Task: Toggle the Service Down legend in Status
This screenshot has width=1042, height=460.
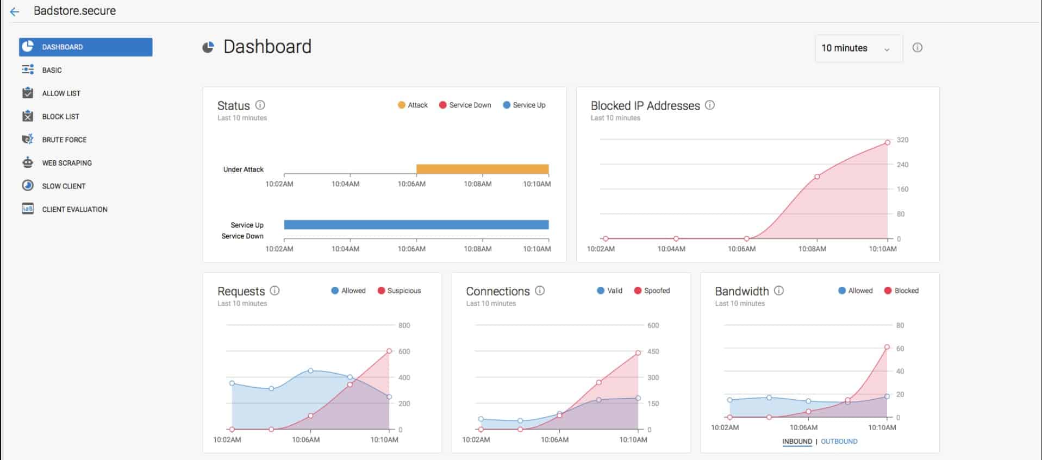Action: point(465,105)
